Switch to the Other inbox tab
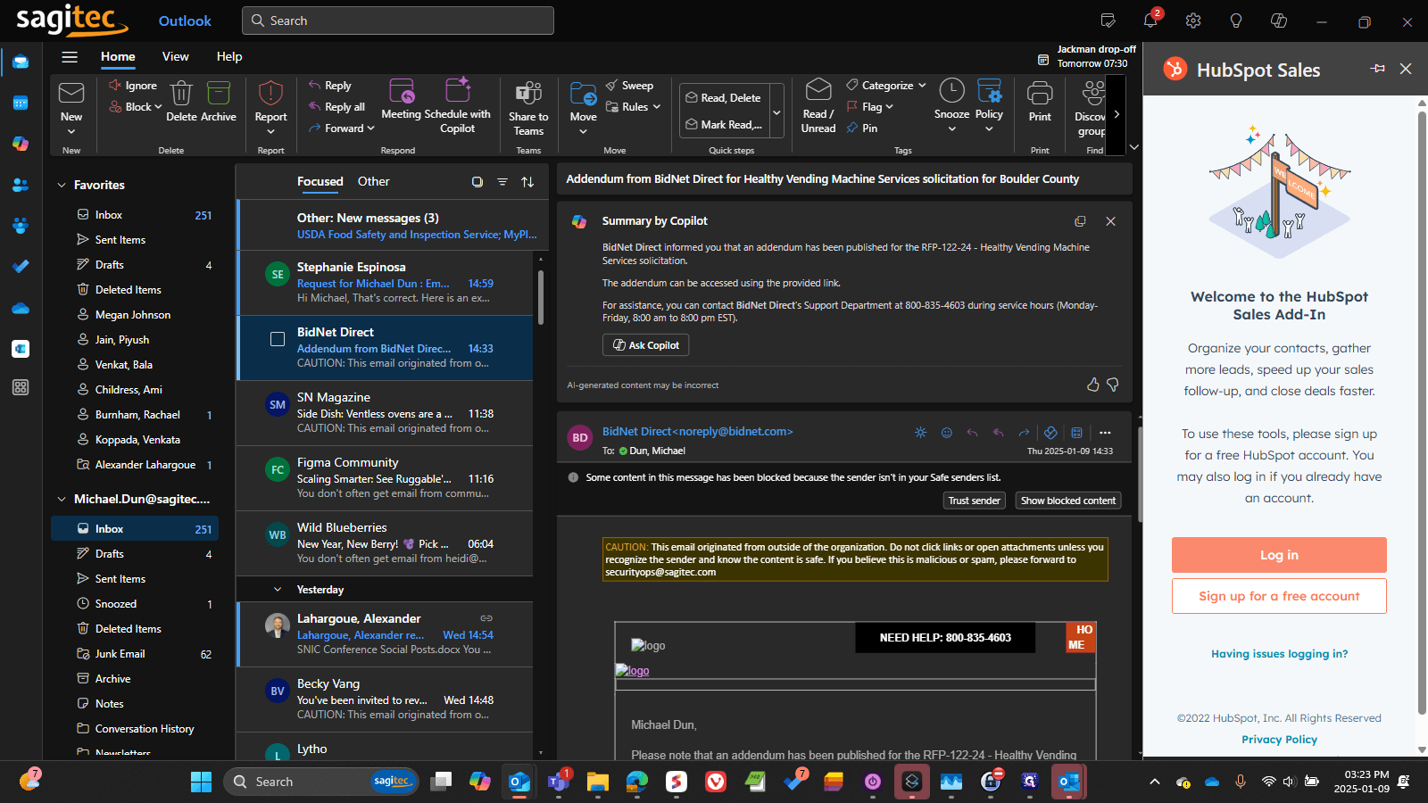Viewport: 1428px width, 803px height. [374, 182]
